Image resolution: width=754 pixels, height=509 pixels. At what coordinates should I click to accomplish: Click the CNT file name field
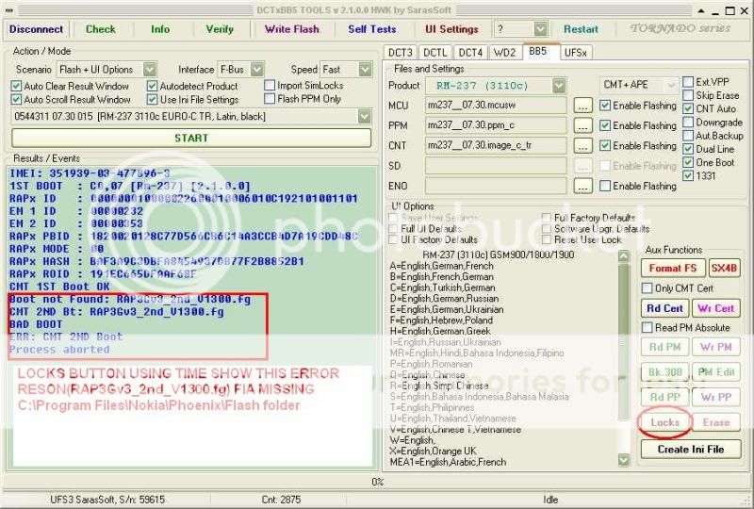[x=496, y=146]
